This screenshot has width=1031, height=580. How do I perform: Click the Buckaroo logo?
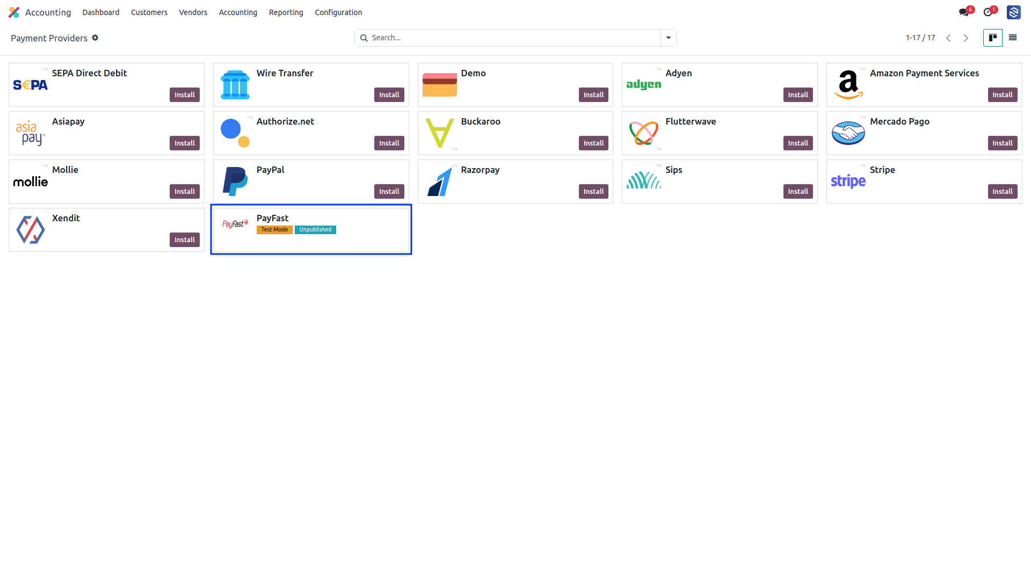pos(440,133)
